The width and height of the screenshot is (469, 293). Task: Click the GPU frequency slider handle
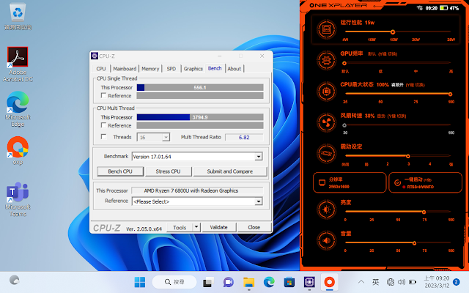tap(344, 63)
